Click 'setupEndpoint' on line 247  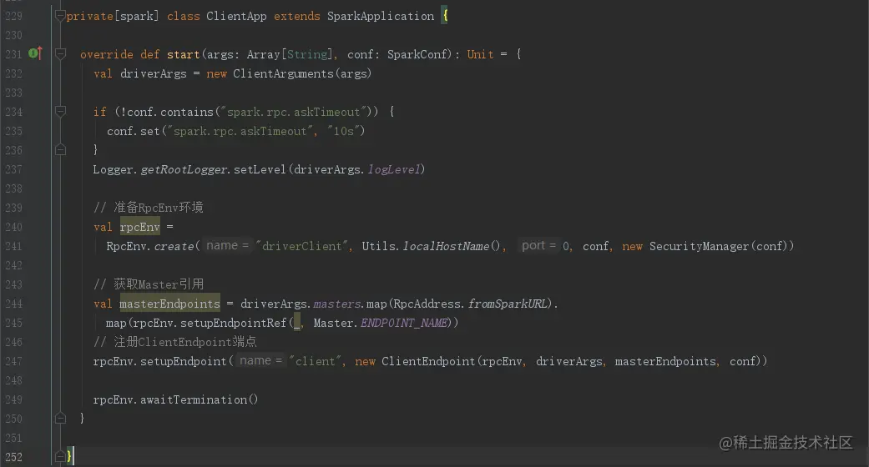[183, 361]
